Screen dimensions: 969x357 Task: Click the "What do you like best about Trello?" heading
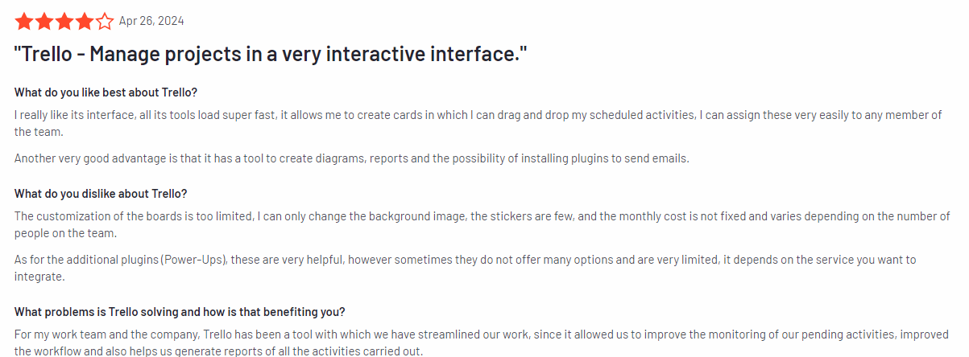(106, 92)
